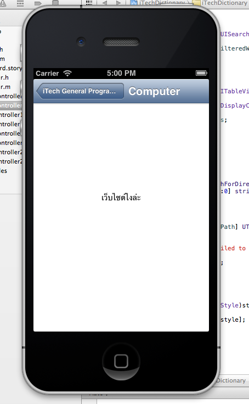Click the ilteredW code text in editor
The height and width of the screenshot is (404, 249).
pyautogui.click(x=235, y=48)
